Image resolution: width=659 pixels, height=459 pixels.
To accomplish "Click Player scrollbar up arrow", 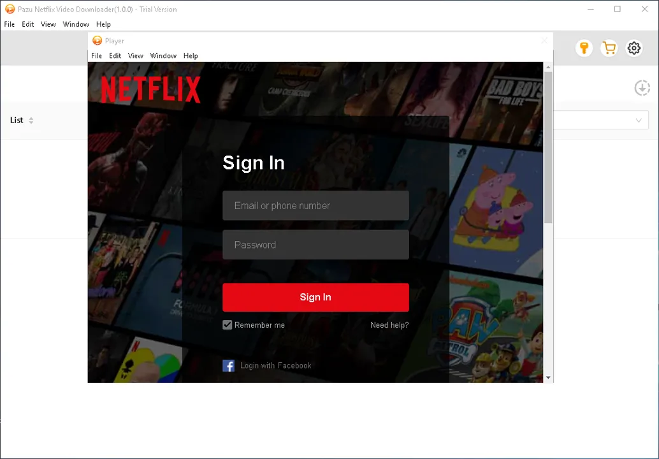I will click(548, 67).
